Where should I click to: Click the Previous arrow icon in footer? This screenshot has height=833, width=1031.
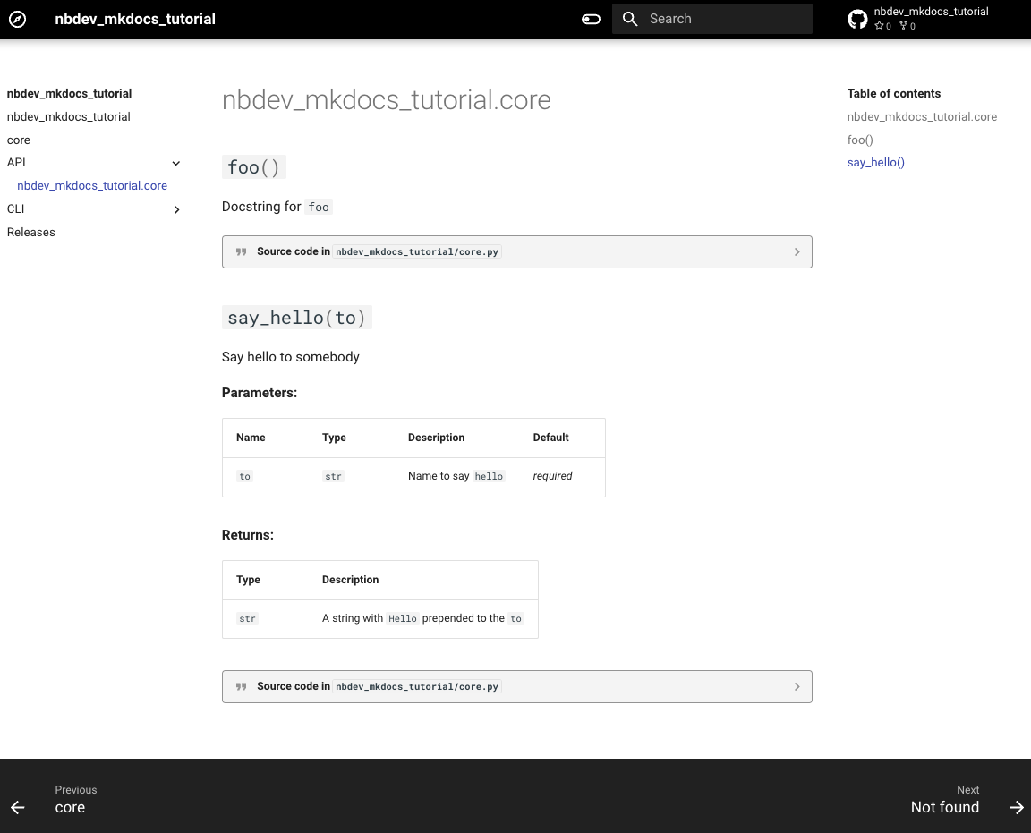tap(18, 807)
